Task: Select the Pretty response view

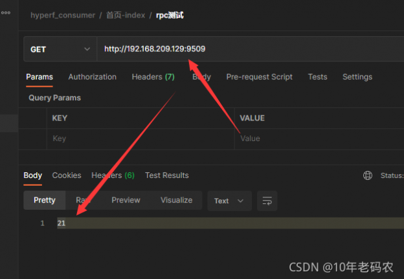Action: coord(45,200)
